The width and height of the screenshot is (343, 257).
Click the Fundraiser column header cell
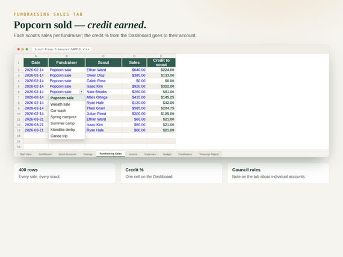(67, 62)
